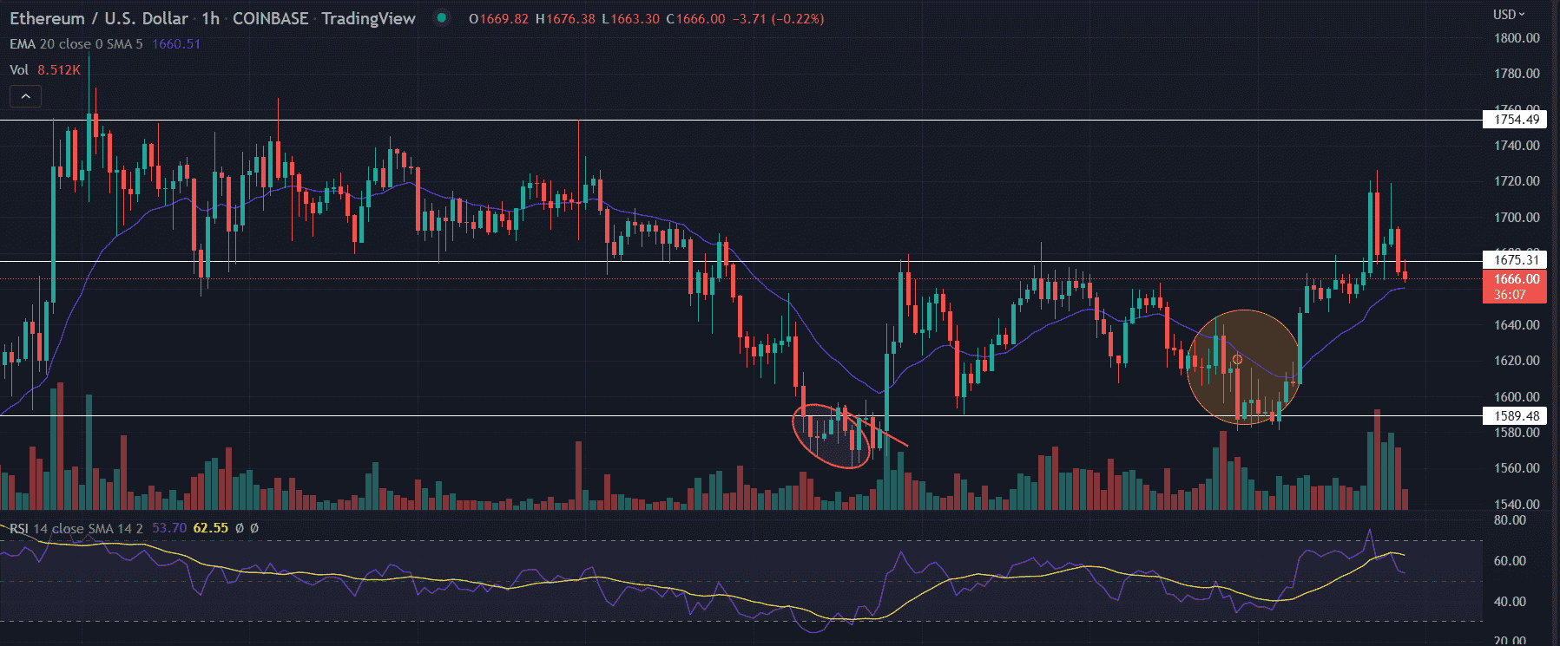Click the green market status dot
Screen dimensions: 1560x646
[x=442, y=17]
